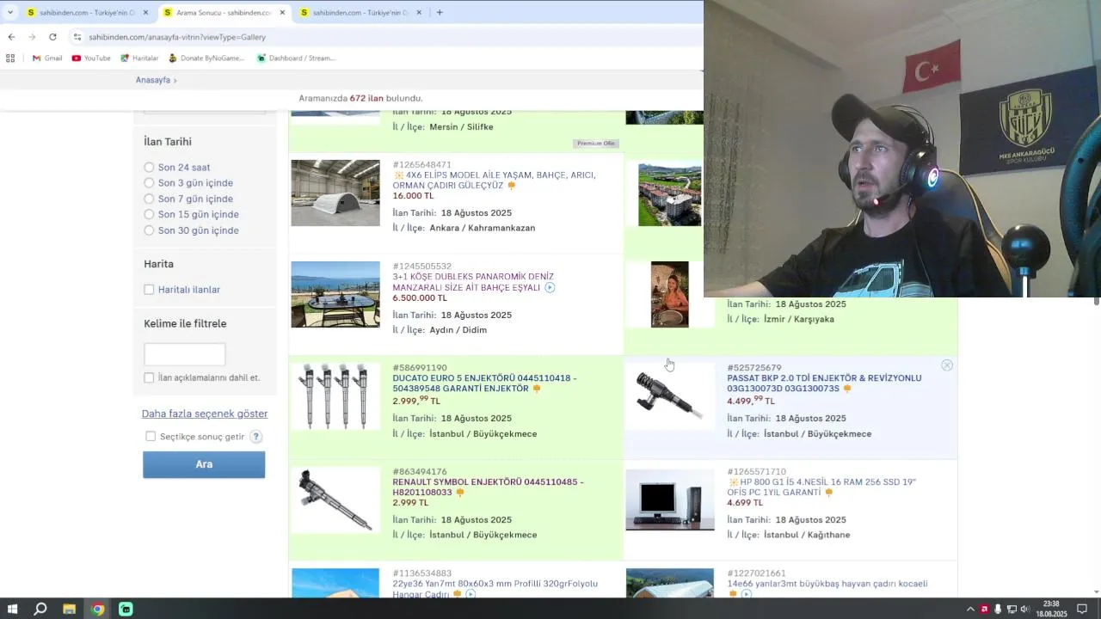Enable Seçtikçe sonuç getir checkbox
1101x619 pixels.
[x=151, y=437]
